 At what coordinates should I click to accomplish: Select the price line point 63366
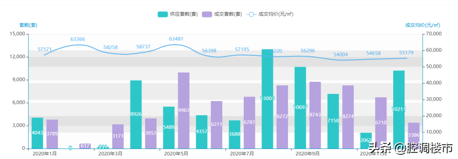78,45
